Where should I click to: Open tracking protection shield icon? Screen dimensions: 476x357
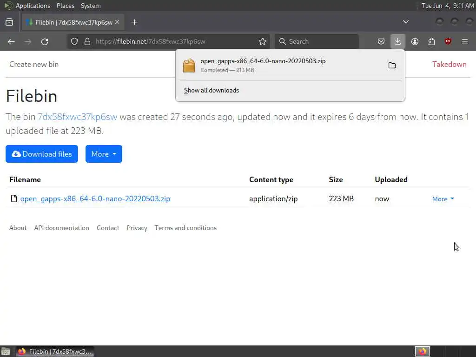pos(74,41)
